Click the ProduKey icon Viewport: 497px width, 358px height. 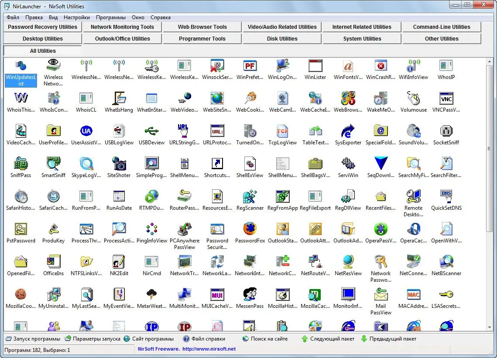click(x=54, y=229)
